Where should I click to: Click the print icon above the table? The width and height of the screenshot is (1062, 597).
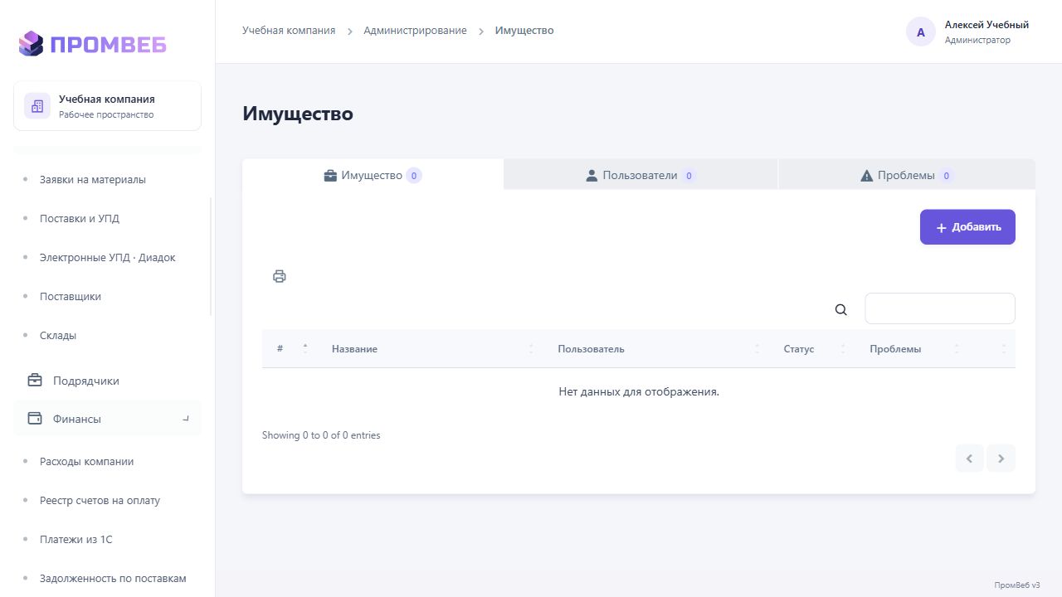tap(280, 276)
